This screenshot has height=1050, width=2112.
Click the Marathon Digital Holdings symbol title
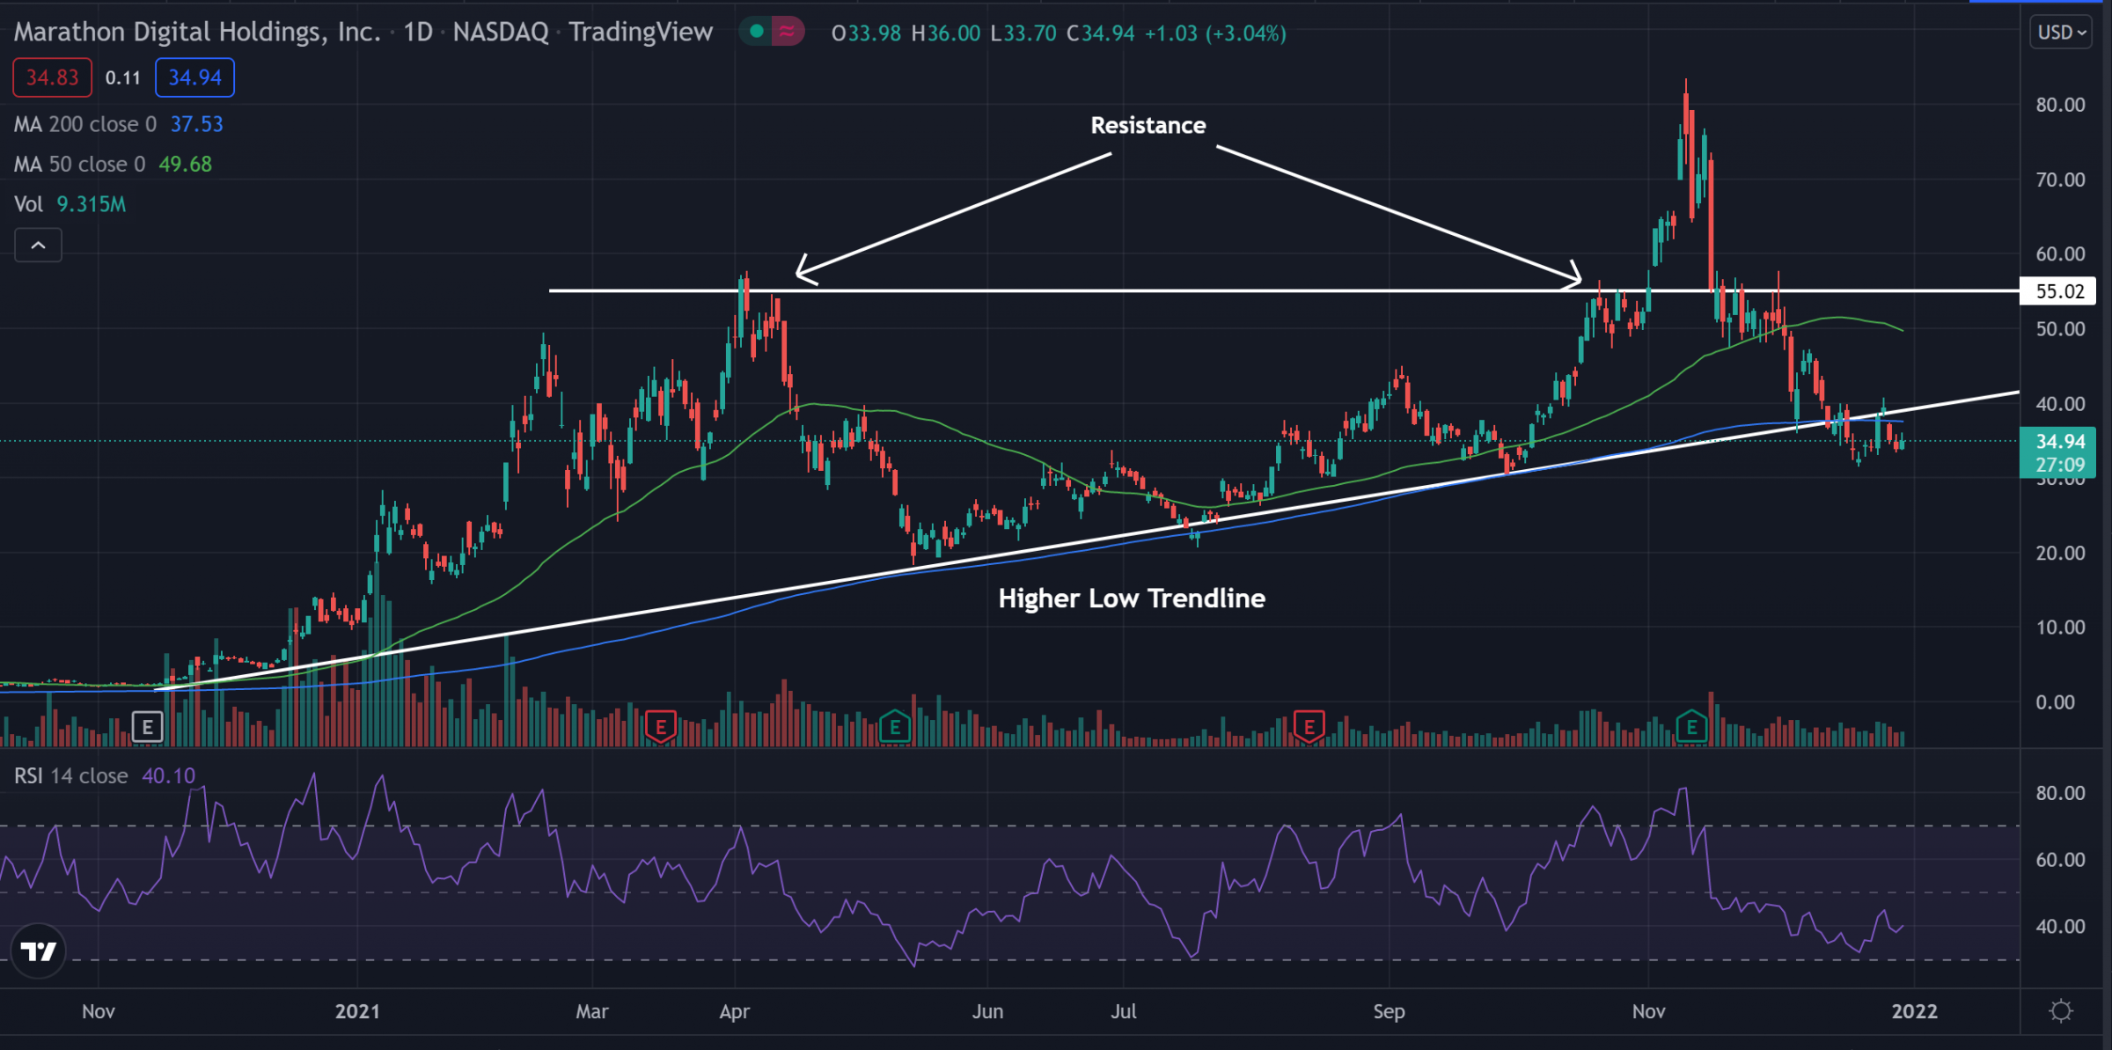point(197,33)
